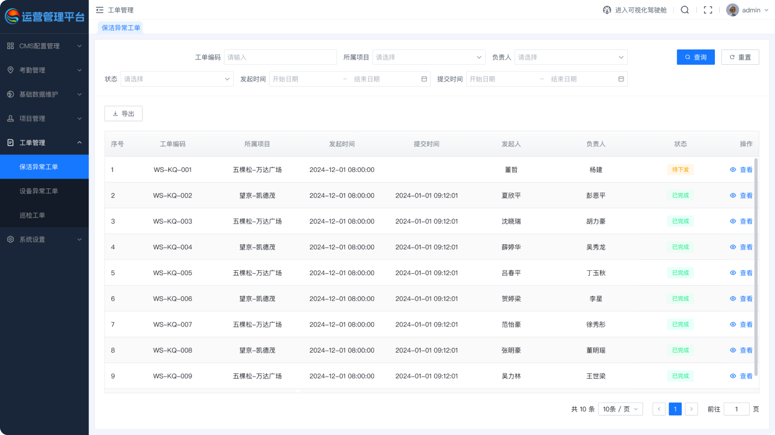Image resolution: width=775 pixels, height=435 pixels.
Task: Click 已完成 status tag for WS-KQ-002
Action: pyautogui.click(x=681, y=196)
